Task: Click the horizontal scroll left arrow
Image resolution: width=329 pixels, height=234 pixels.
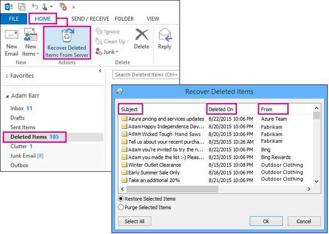Action: [x=123, y=189]
